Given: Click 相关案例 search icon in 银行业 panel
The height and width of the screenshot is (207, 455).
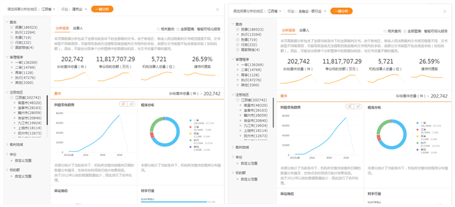Looking at the screenshot, I should click(x=385, y=31).
